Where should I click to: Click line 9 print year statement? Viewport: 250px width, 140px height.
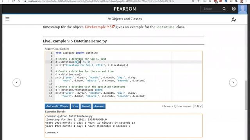(96, 77)
